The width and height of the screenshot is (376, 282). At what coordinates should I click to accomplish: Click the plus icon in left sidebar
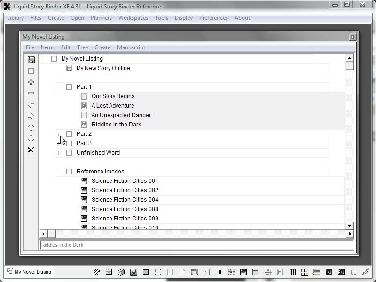[31, 82]
